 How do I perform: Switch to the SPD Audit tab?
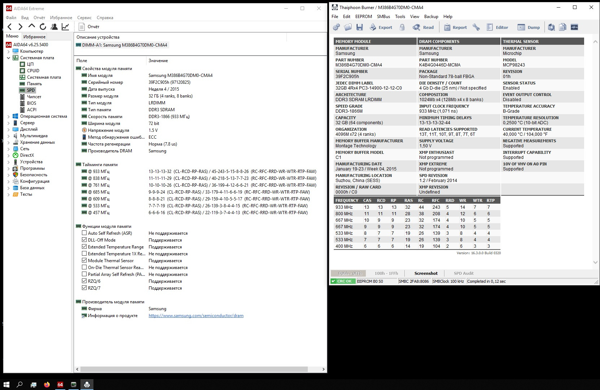click(x=464, y=273)
